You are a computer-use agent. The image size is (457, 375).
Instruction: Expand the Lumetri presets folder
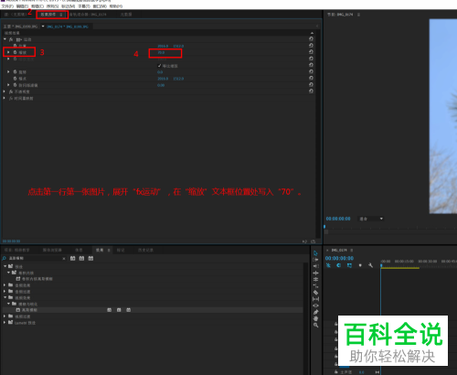5,322
